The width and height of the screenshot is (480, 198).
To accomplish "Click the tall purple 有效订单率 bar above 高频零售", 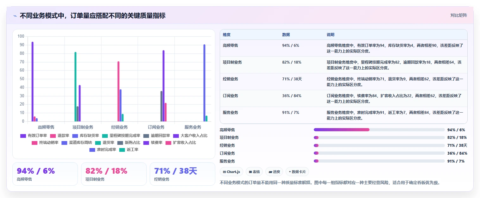I will coord(32,82).
